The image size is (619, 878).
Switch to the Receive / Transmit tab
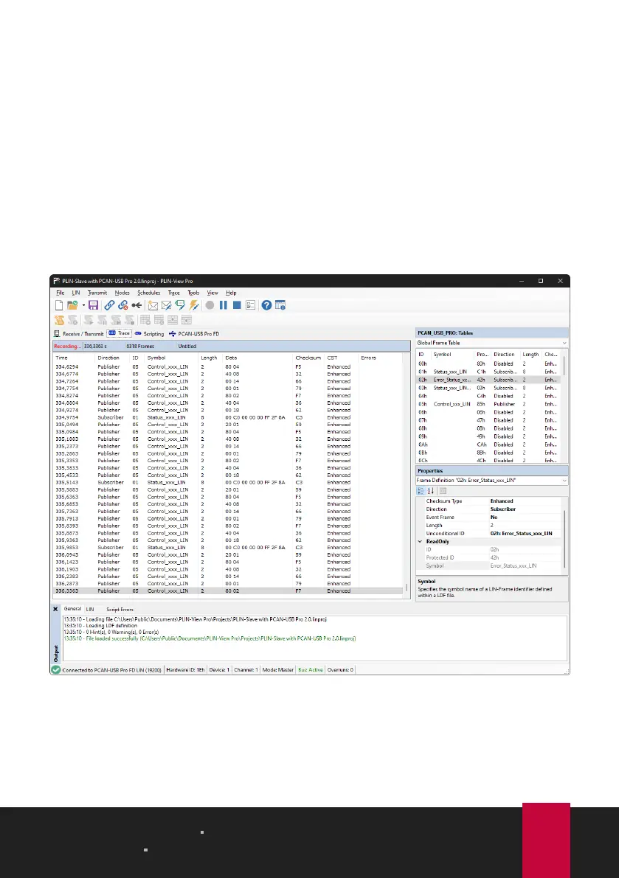79,334
